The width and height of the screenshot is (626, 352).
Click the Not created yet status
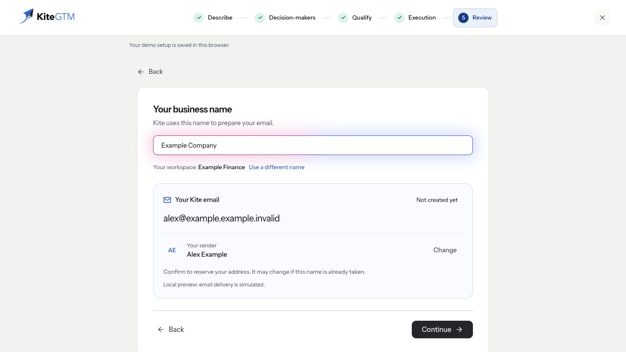tap(437, 200)
